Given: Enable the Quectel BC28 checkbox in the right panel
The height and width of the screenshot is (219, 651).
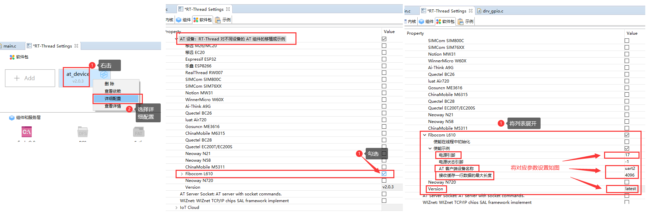Looking at the screenshot, I should coord(627,101).
